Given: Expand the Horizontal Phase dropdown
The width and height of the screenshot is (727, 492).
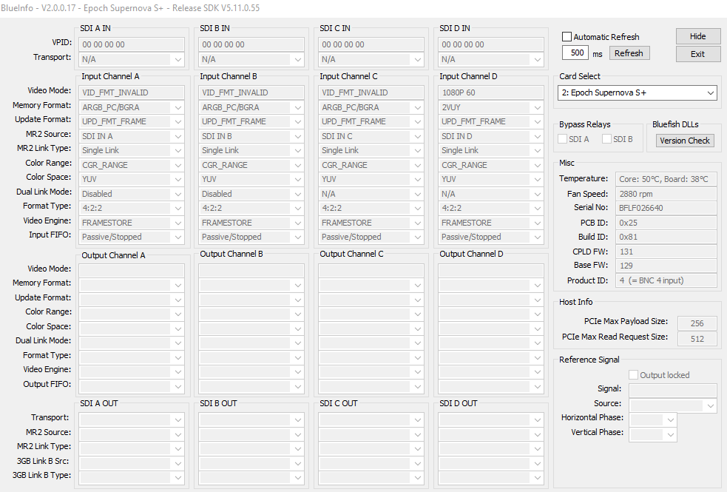Looking at the screenshot, I should tap(670, 420).
